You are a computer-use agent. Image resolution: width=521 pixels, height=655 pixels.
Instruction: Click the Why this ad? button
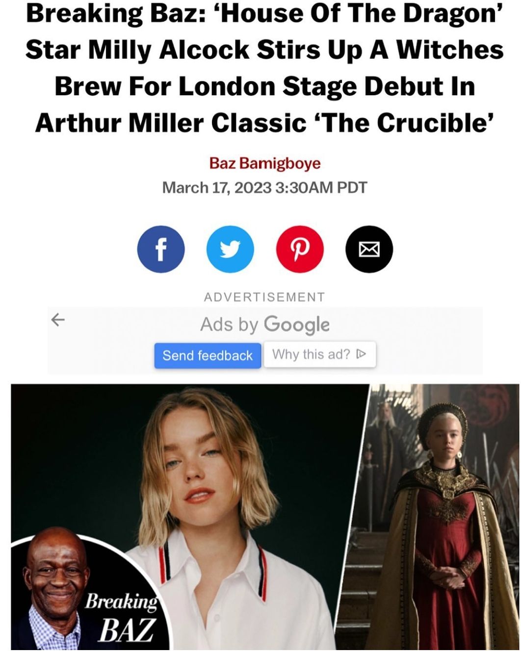point(320,354)
